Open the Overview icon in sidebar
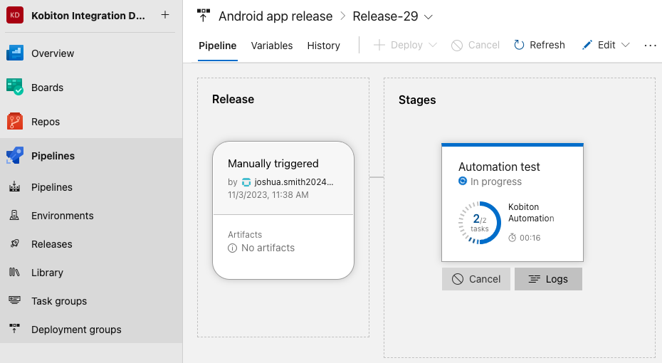662x363 pixels. click(x=15, y=53)
